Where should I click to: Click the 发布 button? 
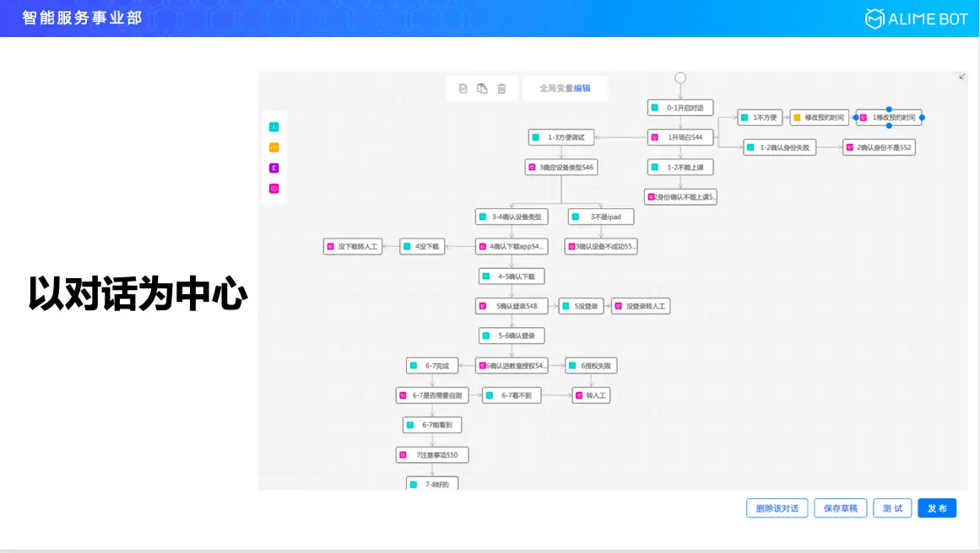tap(937, 508)
